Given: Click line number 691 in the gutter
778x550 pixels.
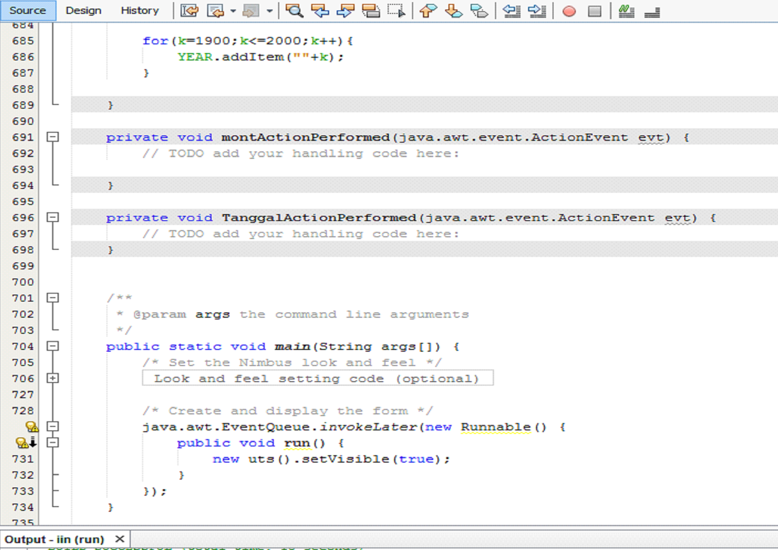Looking at the screenshot, I should coord(23,137).
